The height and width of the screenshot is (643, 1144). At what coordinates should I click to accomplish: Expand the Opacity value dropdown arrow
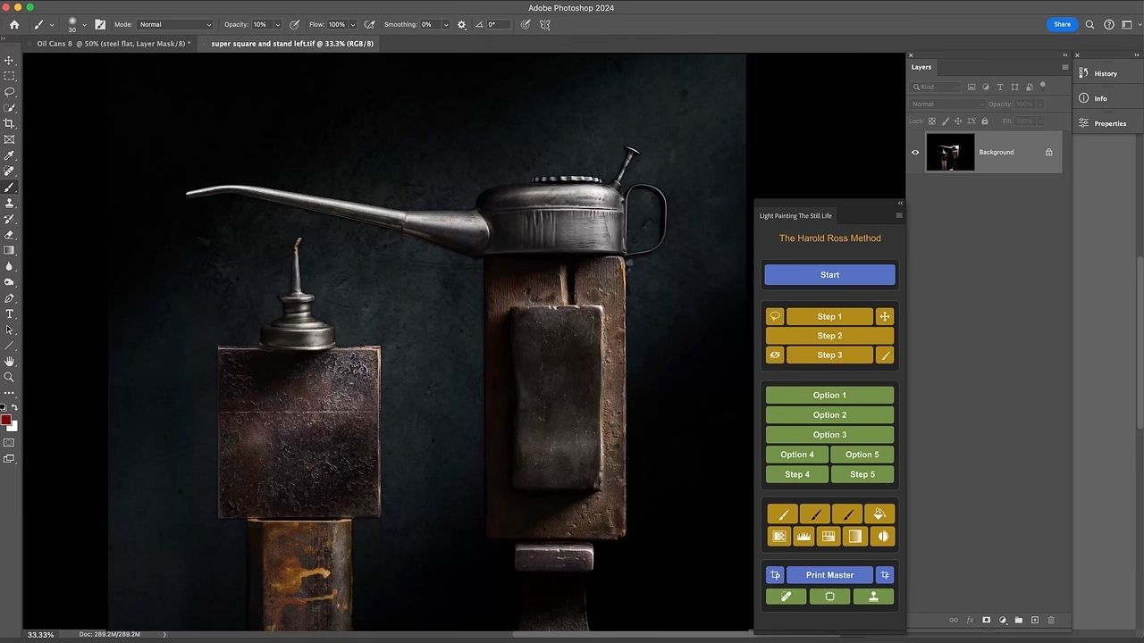coord(277,25)
